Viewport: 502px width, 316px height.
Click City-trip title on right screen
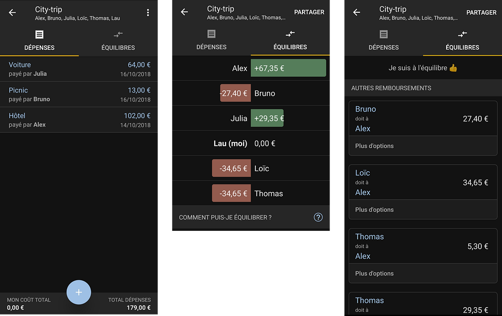(x=393, y=9)
